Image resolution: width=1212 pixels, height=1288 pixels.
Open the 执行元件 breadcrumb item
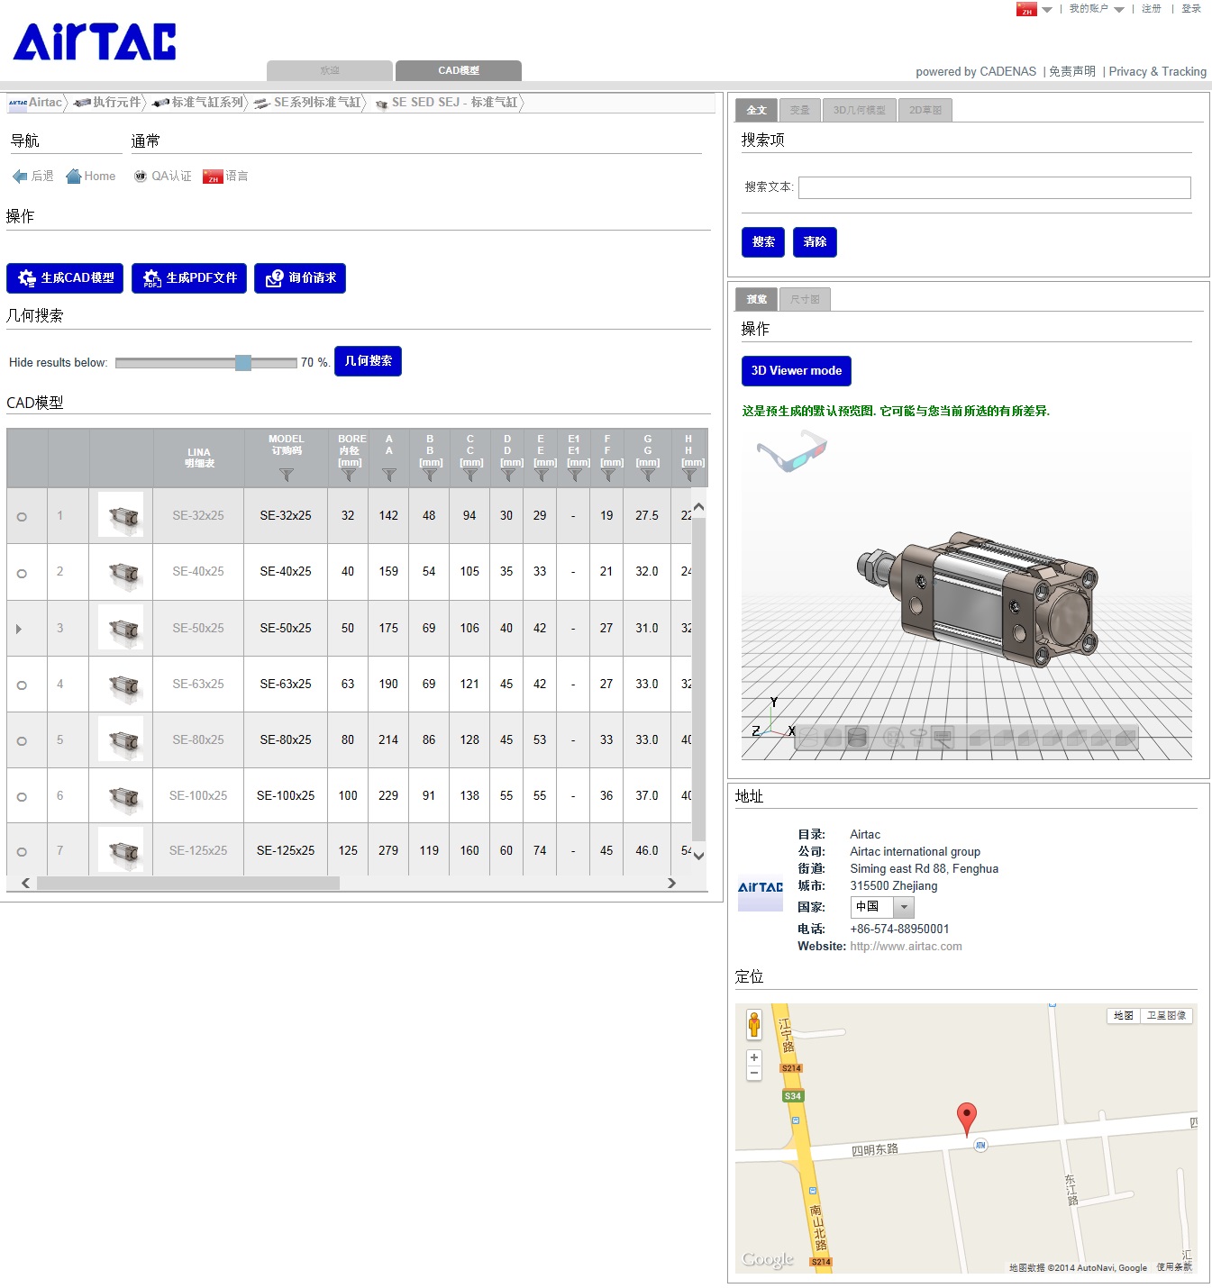[x=108, y=103]
